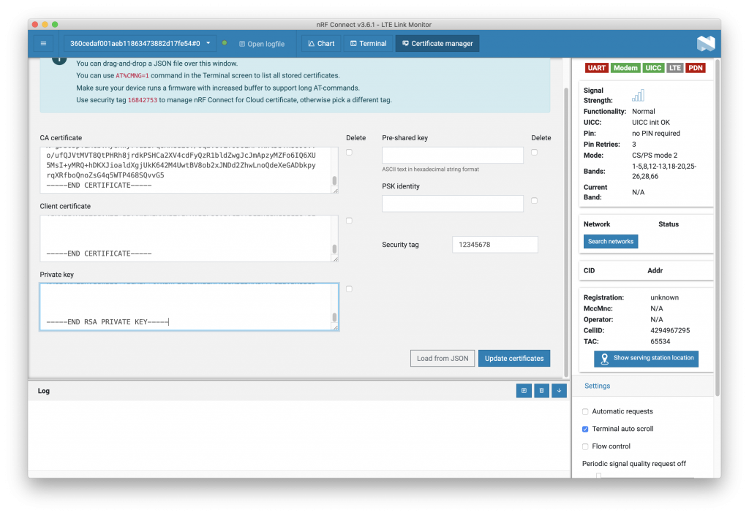The height and width of the screenshot is (515, 749).
Task: Click the green device connection indicator
Action: [225, 43]
